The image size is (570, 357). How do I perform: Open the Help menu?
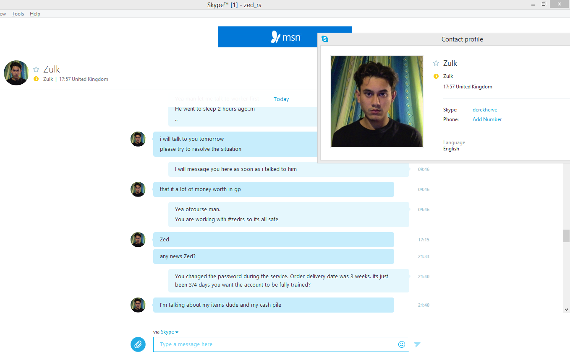tap(35, 14)
